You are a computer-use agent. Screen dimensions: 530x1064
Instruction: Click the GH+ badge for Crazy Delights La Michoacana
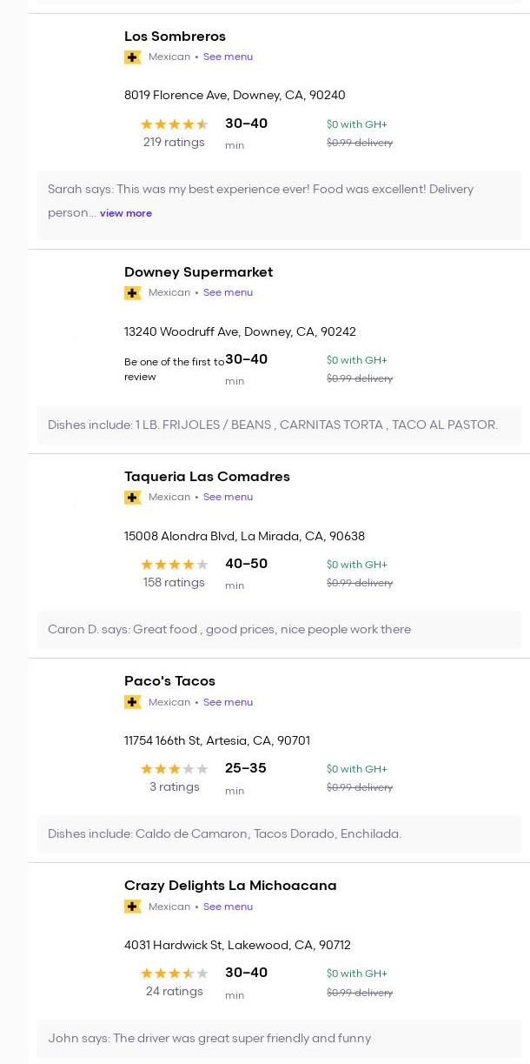point(132,907)
